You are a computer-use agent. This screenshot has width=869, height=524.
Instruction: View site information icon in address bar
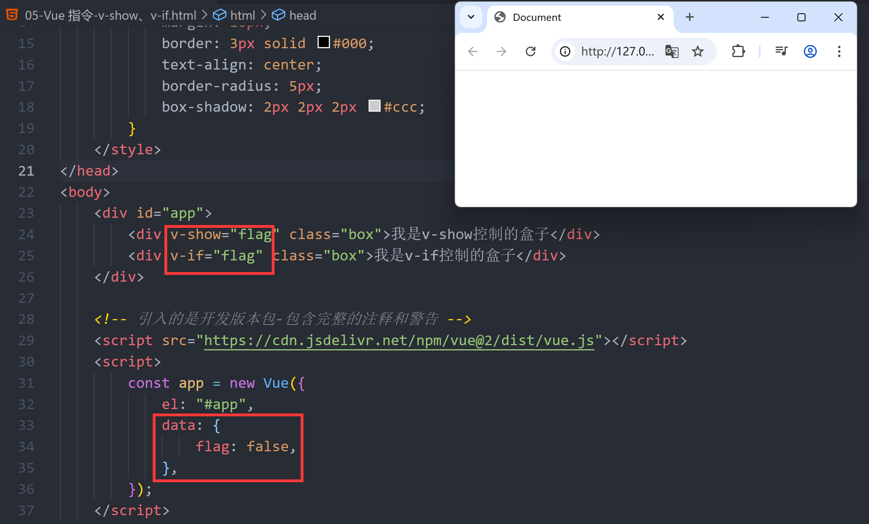coord(565,51)
